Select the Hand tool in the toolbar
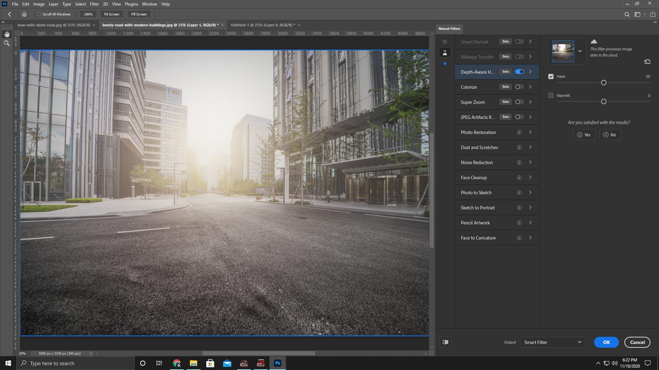This screenshot has height=370, width=659. (x=7, y=34)
